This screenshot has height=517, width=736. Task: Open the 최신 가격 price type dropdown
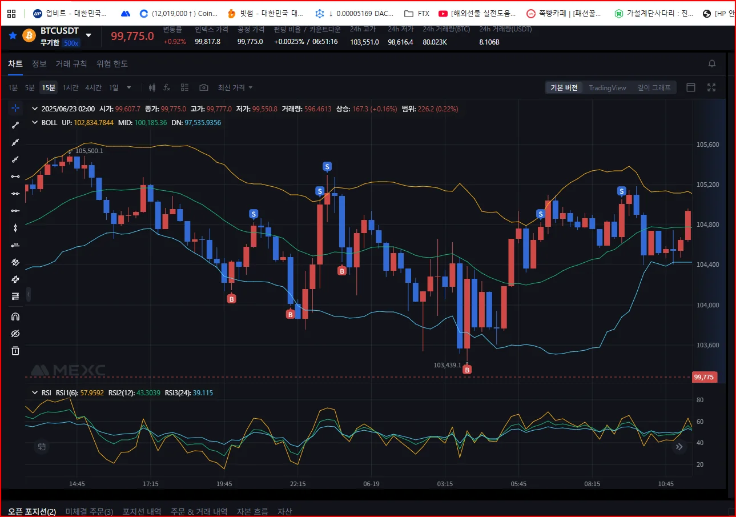[x=235, y=87]
